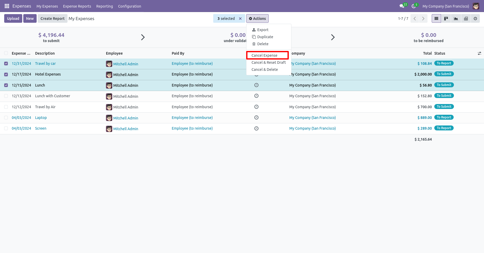Screen dimensions: 484x253
Task: Open the Configuration menu
Action: (x=130, y=6)
